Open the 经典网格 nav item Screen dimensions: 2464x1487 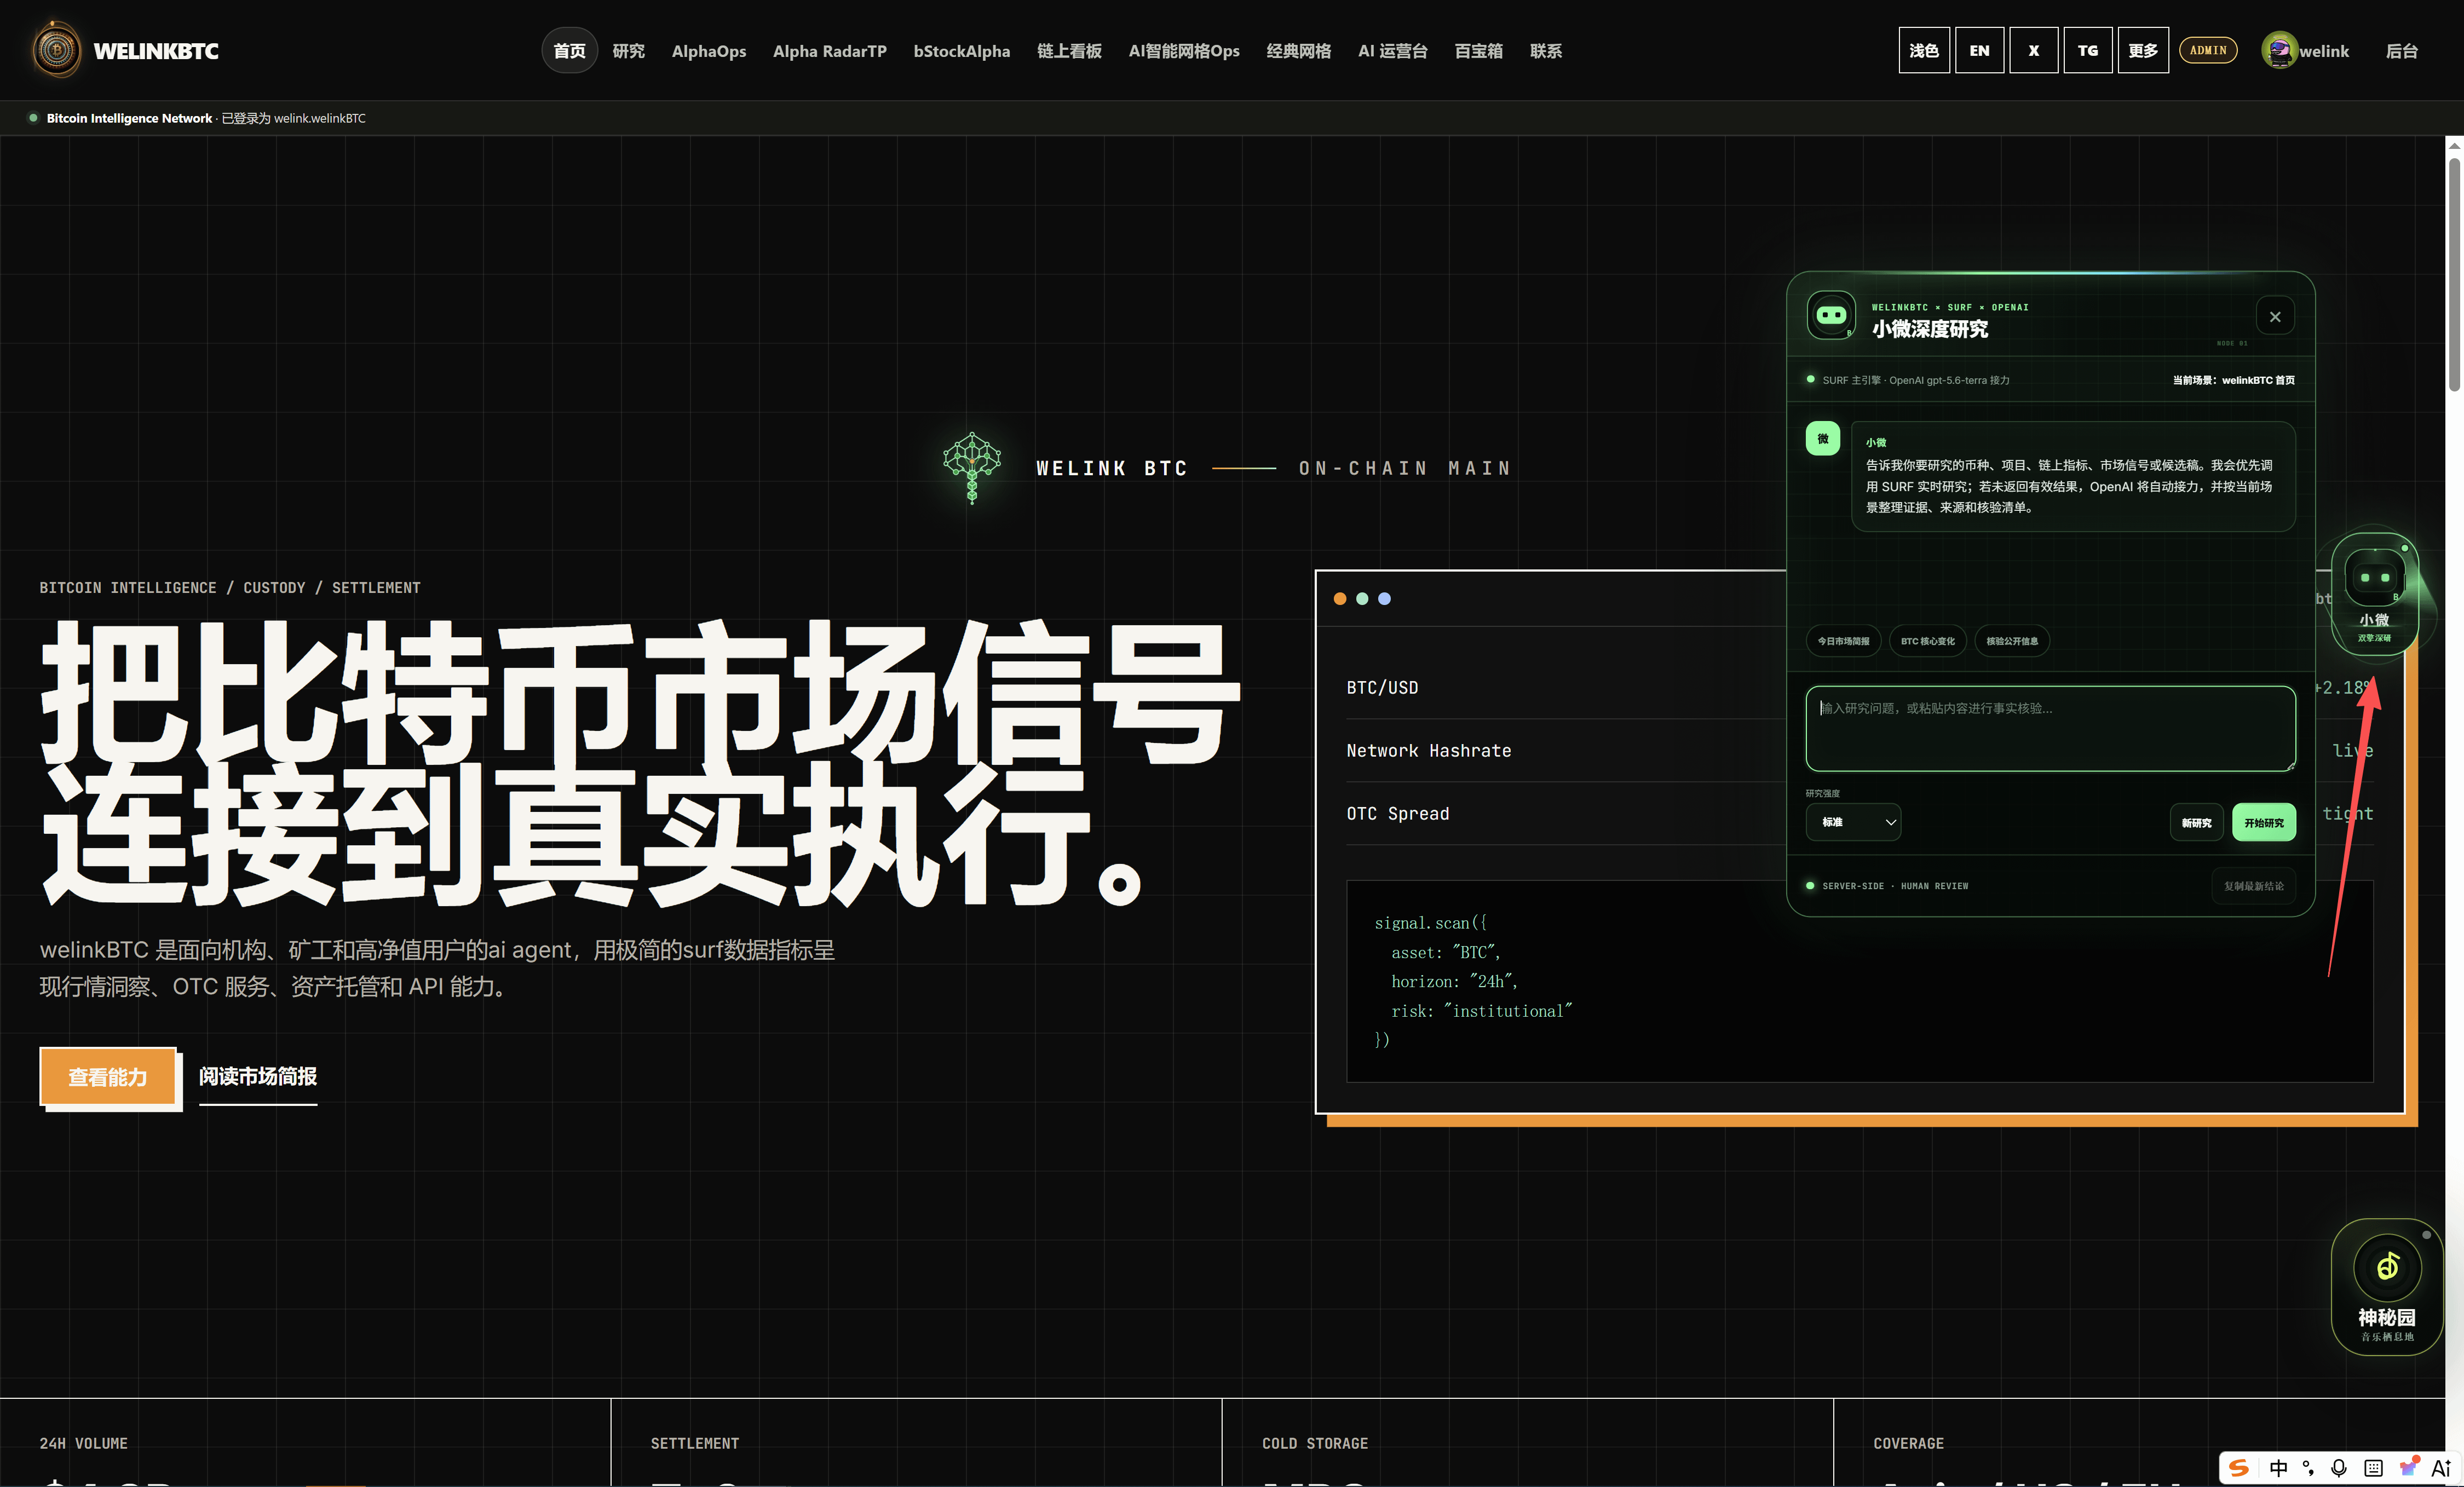point(1298,50)
